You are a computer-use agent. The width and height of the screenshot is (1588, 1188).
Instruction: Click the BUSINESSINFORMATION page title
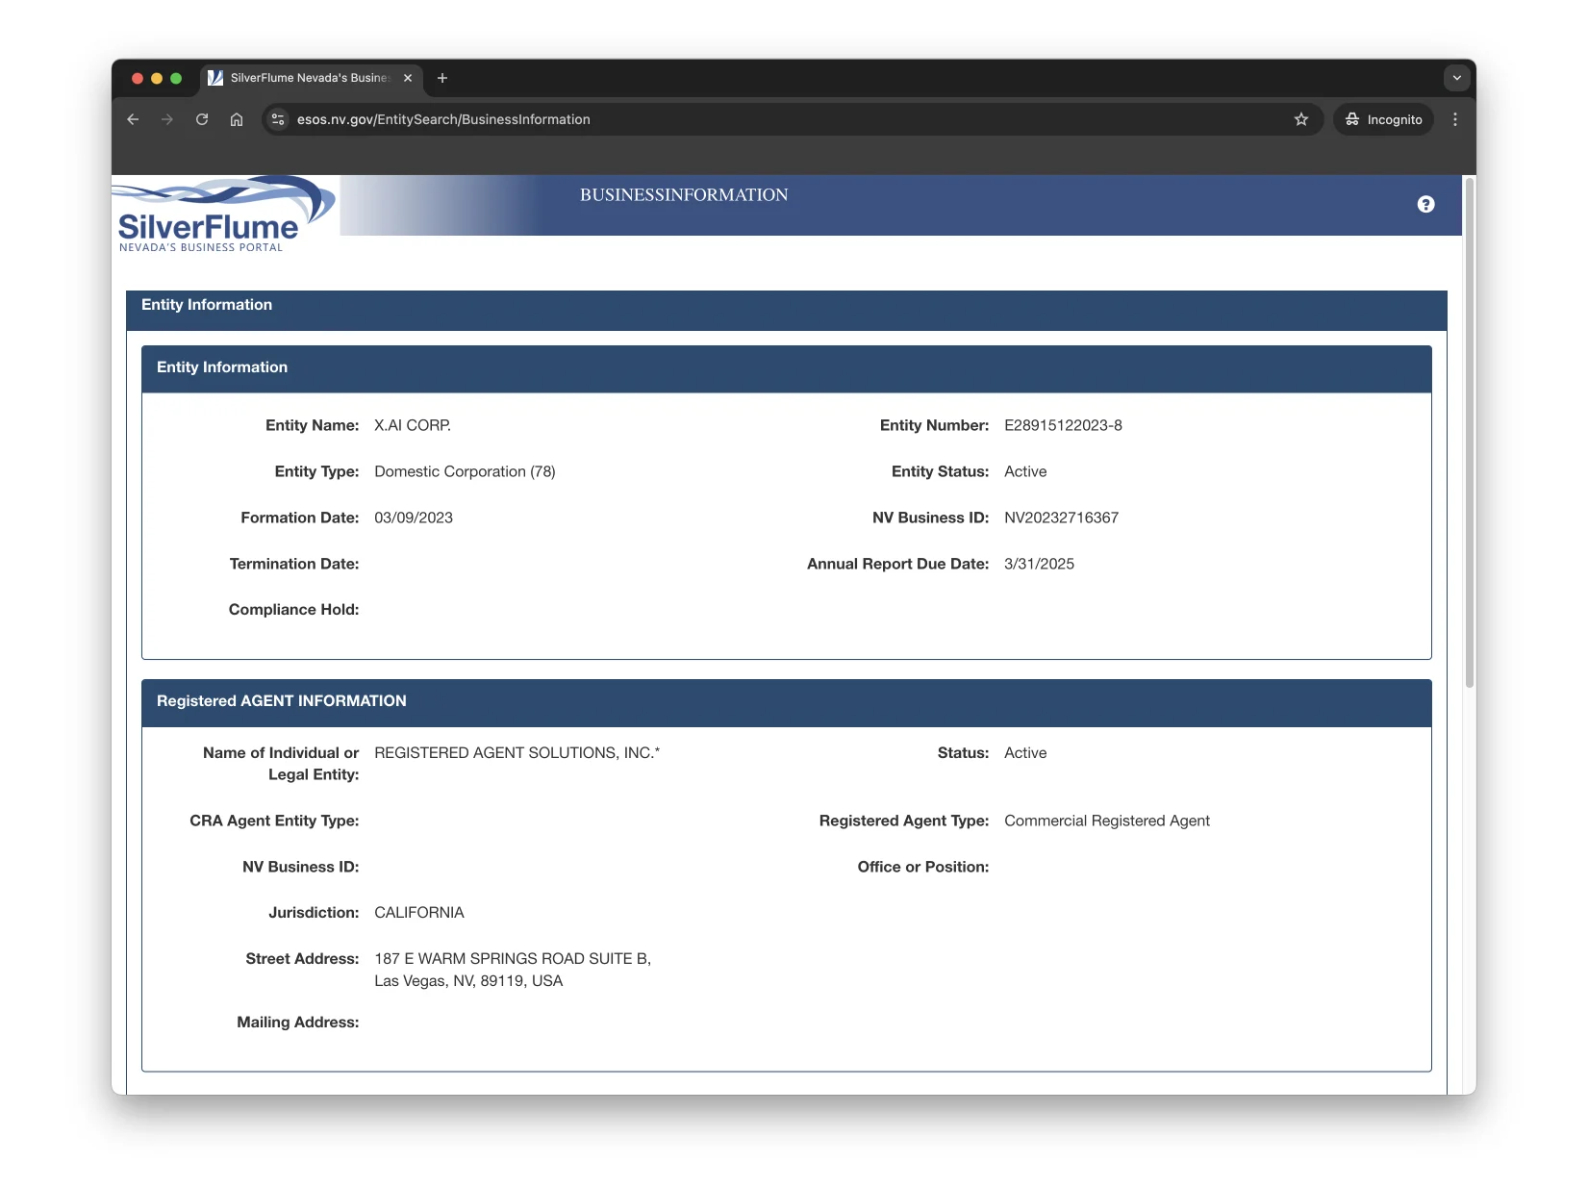tap(684, 195)
